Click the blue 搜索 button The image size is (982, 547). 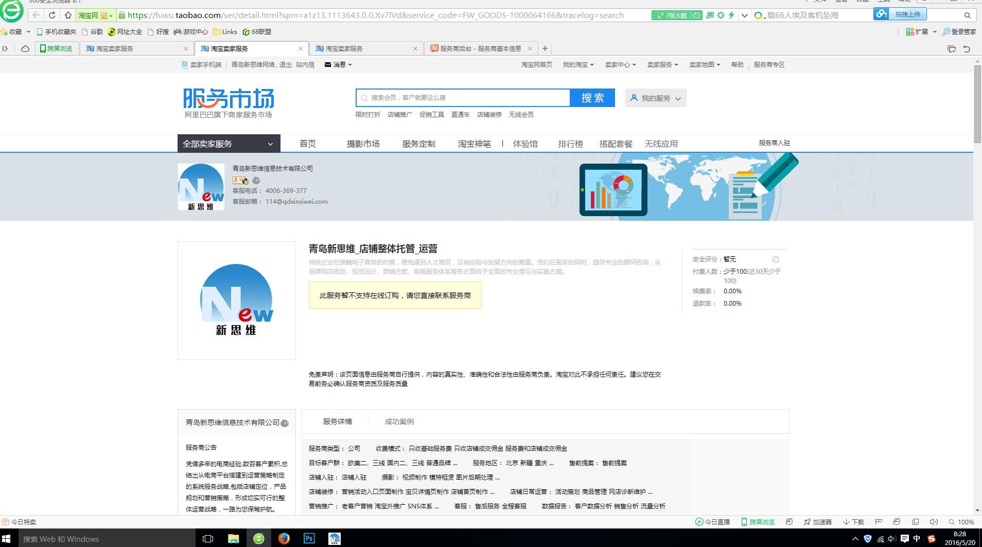[x=592, y=98]
